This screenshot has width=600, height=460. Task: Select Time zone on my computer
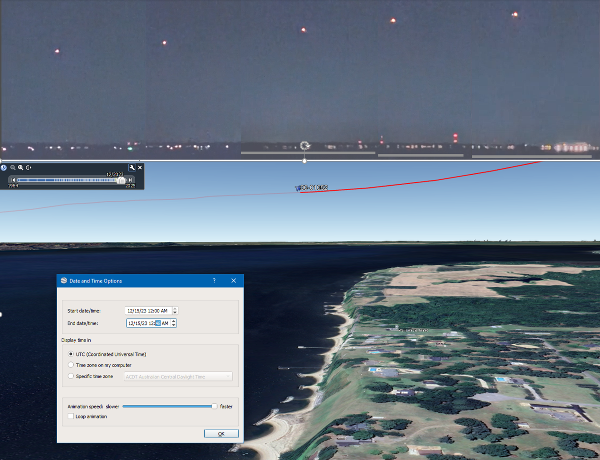click(71, 365)
